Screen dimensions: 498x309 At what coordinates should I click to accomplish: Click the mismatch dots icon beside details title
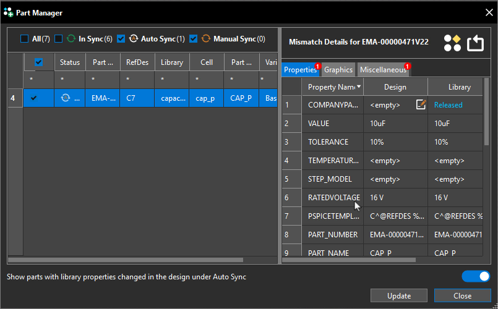[452, 43]
